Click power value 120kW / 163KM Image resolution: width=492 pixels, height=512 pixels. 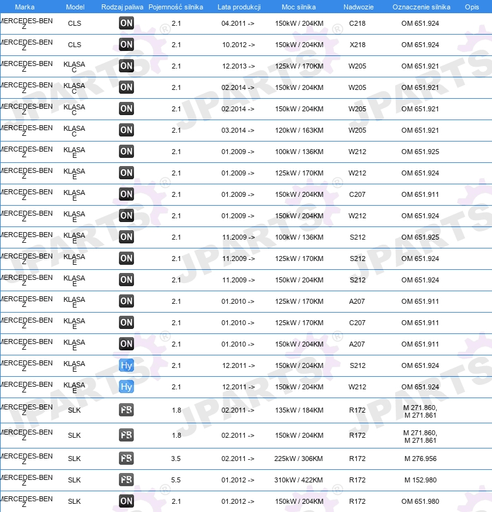(299, 130)
